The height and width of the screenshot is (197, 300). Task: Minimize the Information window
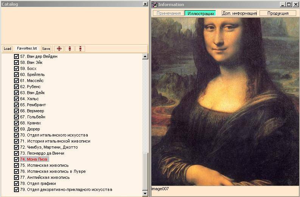click(283, 5)
